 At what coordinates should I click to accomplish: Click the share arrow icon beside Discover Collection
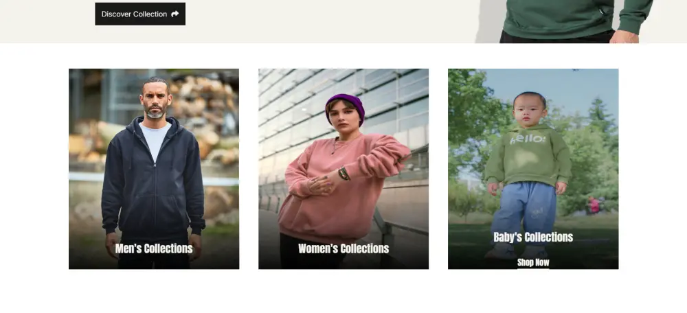point(174,14)
